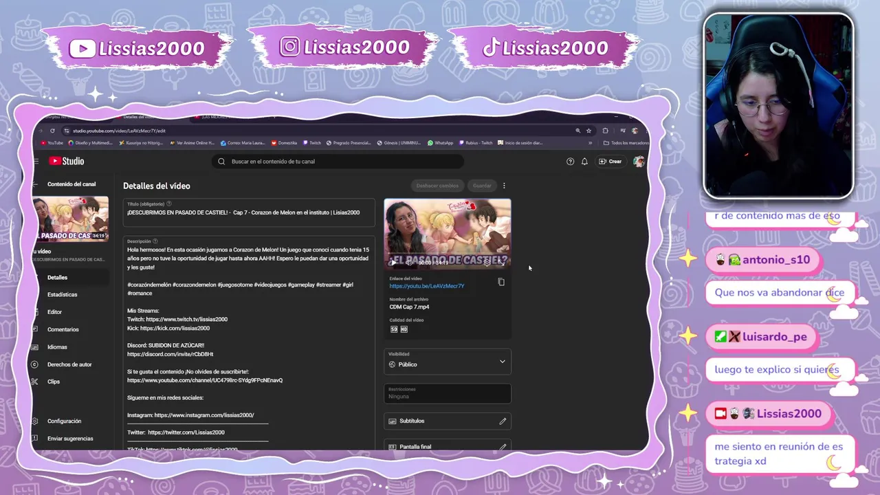Click the title text field
This screenshot has height=495, width=880.
[x=249, y=212]
